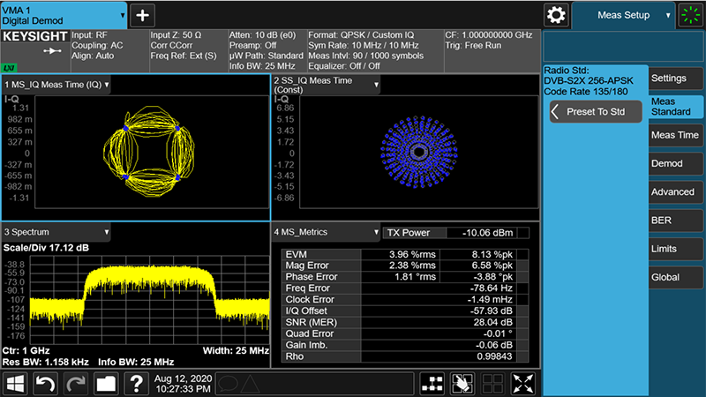Click the plus icon to add a screen
Screen dimensions: 706x397
point(143,15)
